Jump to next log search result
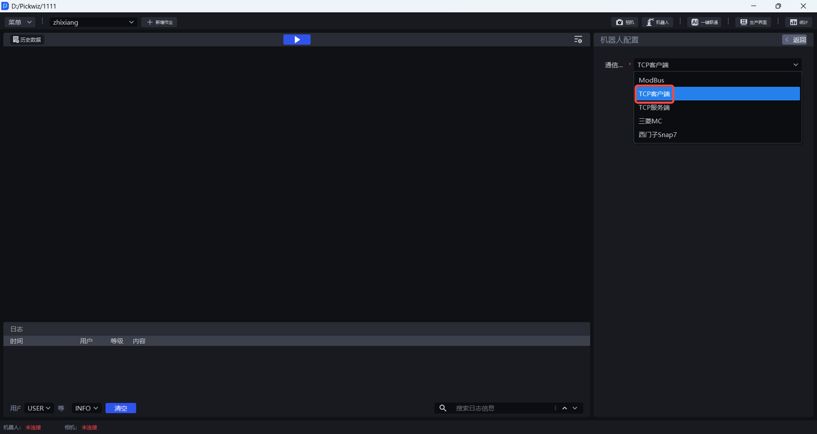The width and height of the screenshot is (817, 434). tap(575, 408)
